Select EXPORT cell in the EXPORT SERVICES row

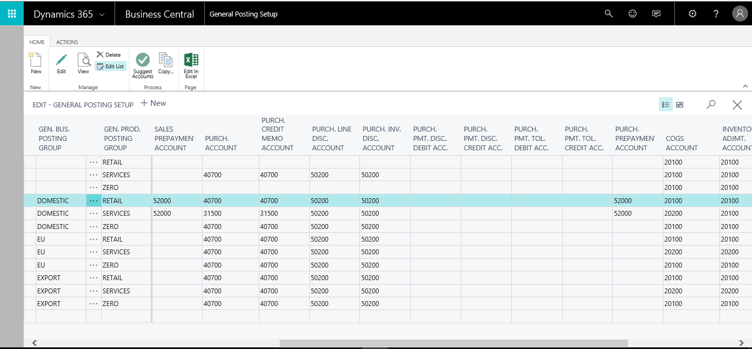[61, 291]
